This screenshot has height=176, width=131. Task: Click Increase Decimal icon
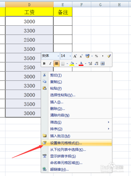[x=90, y=64]
